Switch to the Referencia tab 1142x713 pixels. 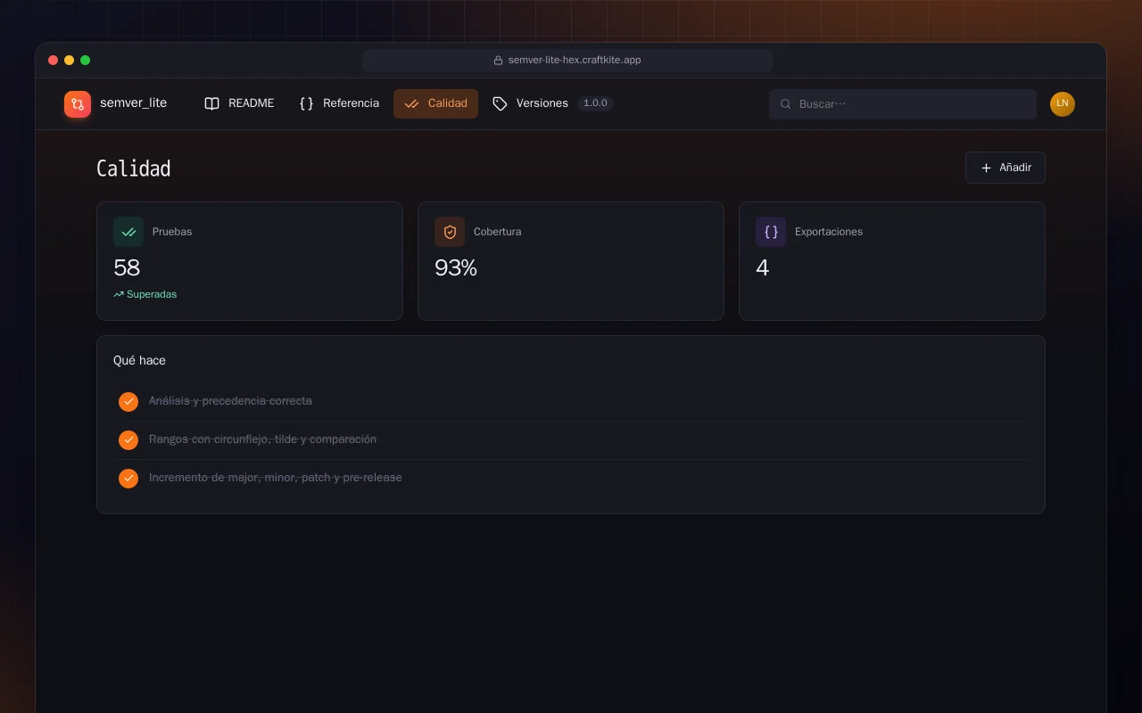pos(339,103)
